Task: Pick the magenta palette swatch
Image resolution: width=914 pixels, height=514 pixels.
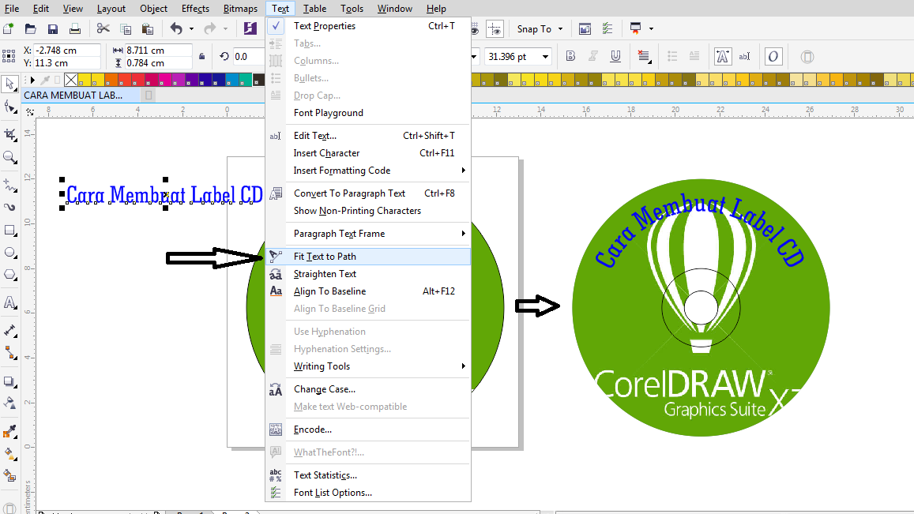Action: tap(165, 80)
